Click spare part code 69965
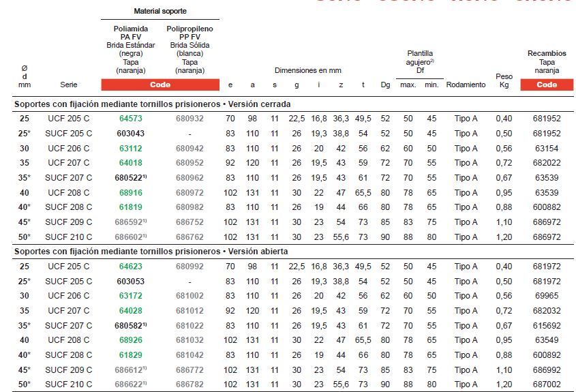The width and height of the screenshot is (576, 392). coord(547,296)
